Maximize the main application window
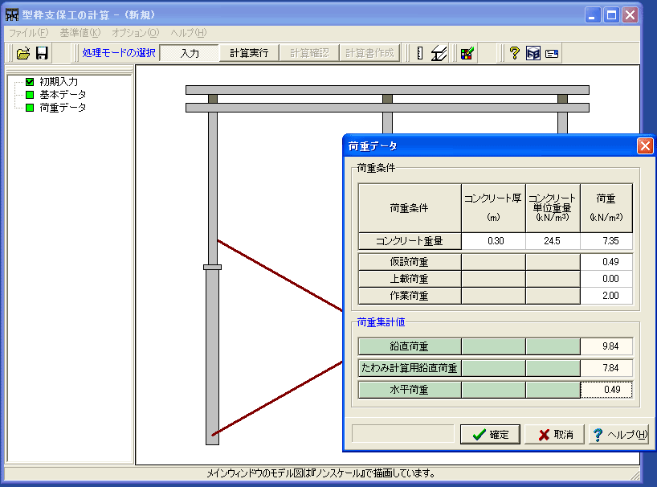The height and width of the screenshot is (487, 657). point(611,15)
